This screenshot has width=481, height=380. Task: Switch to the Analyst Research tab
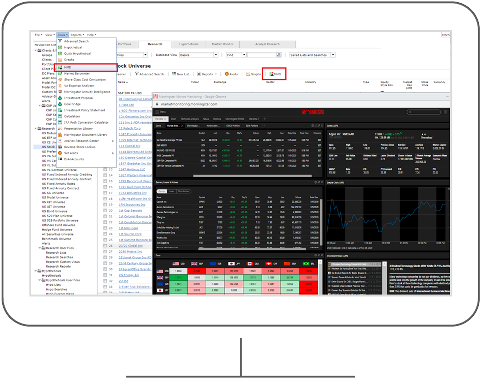[x=267, y=44]
